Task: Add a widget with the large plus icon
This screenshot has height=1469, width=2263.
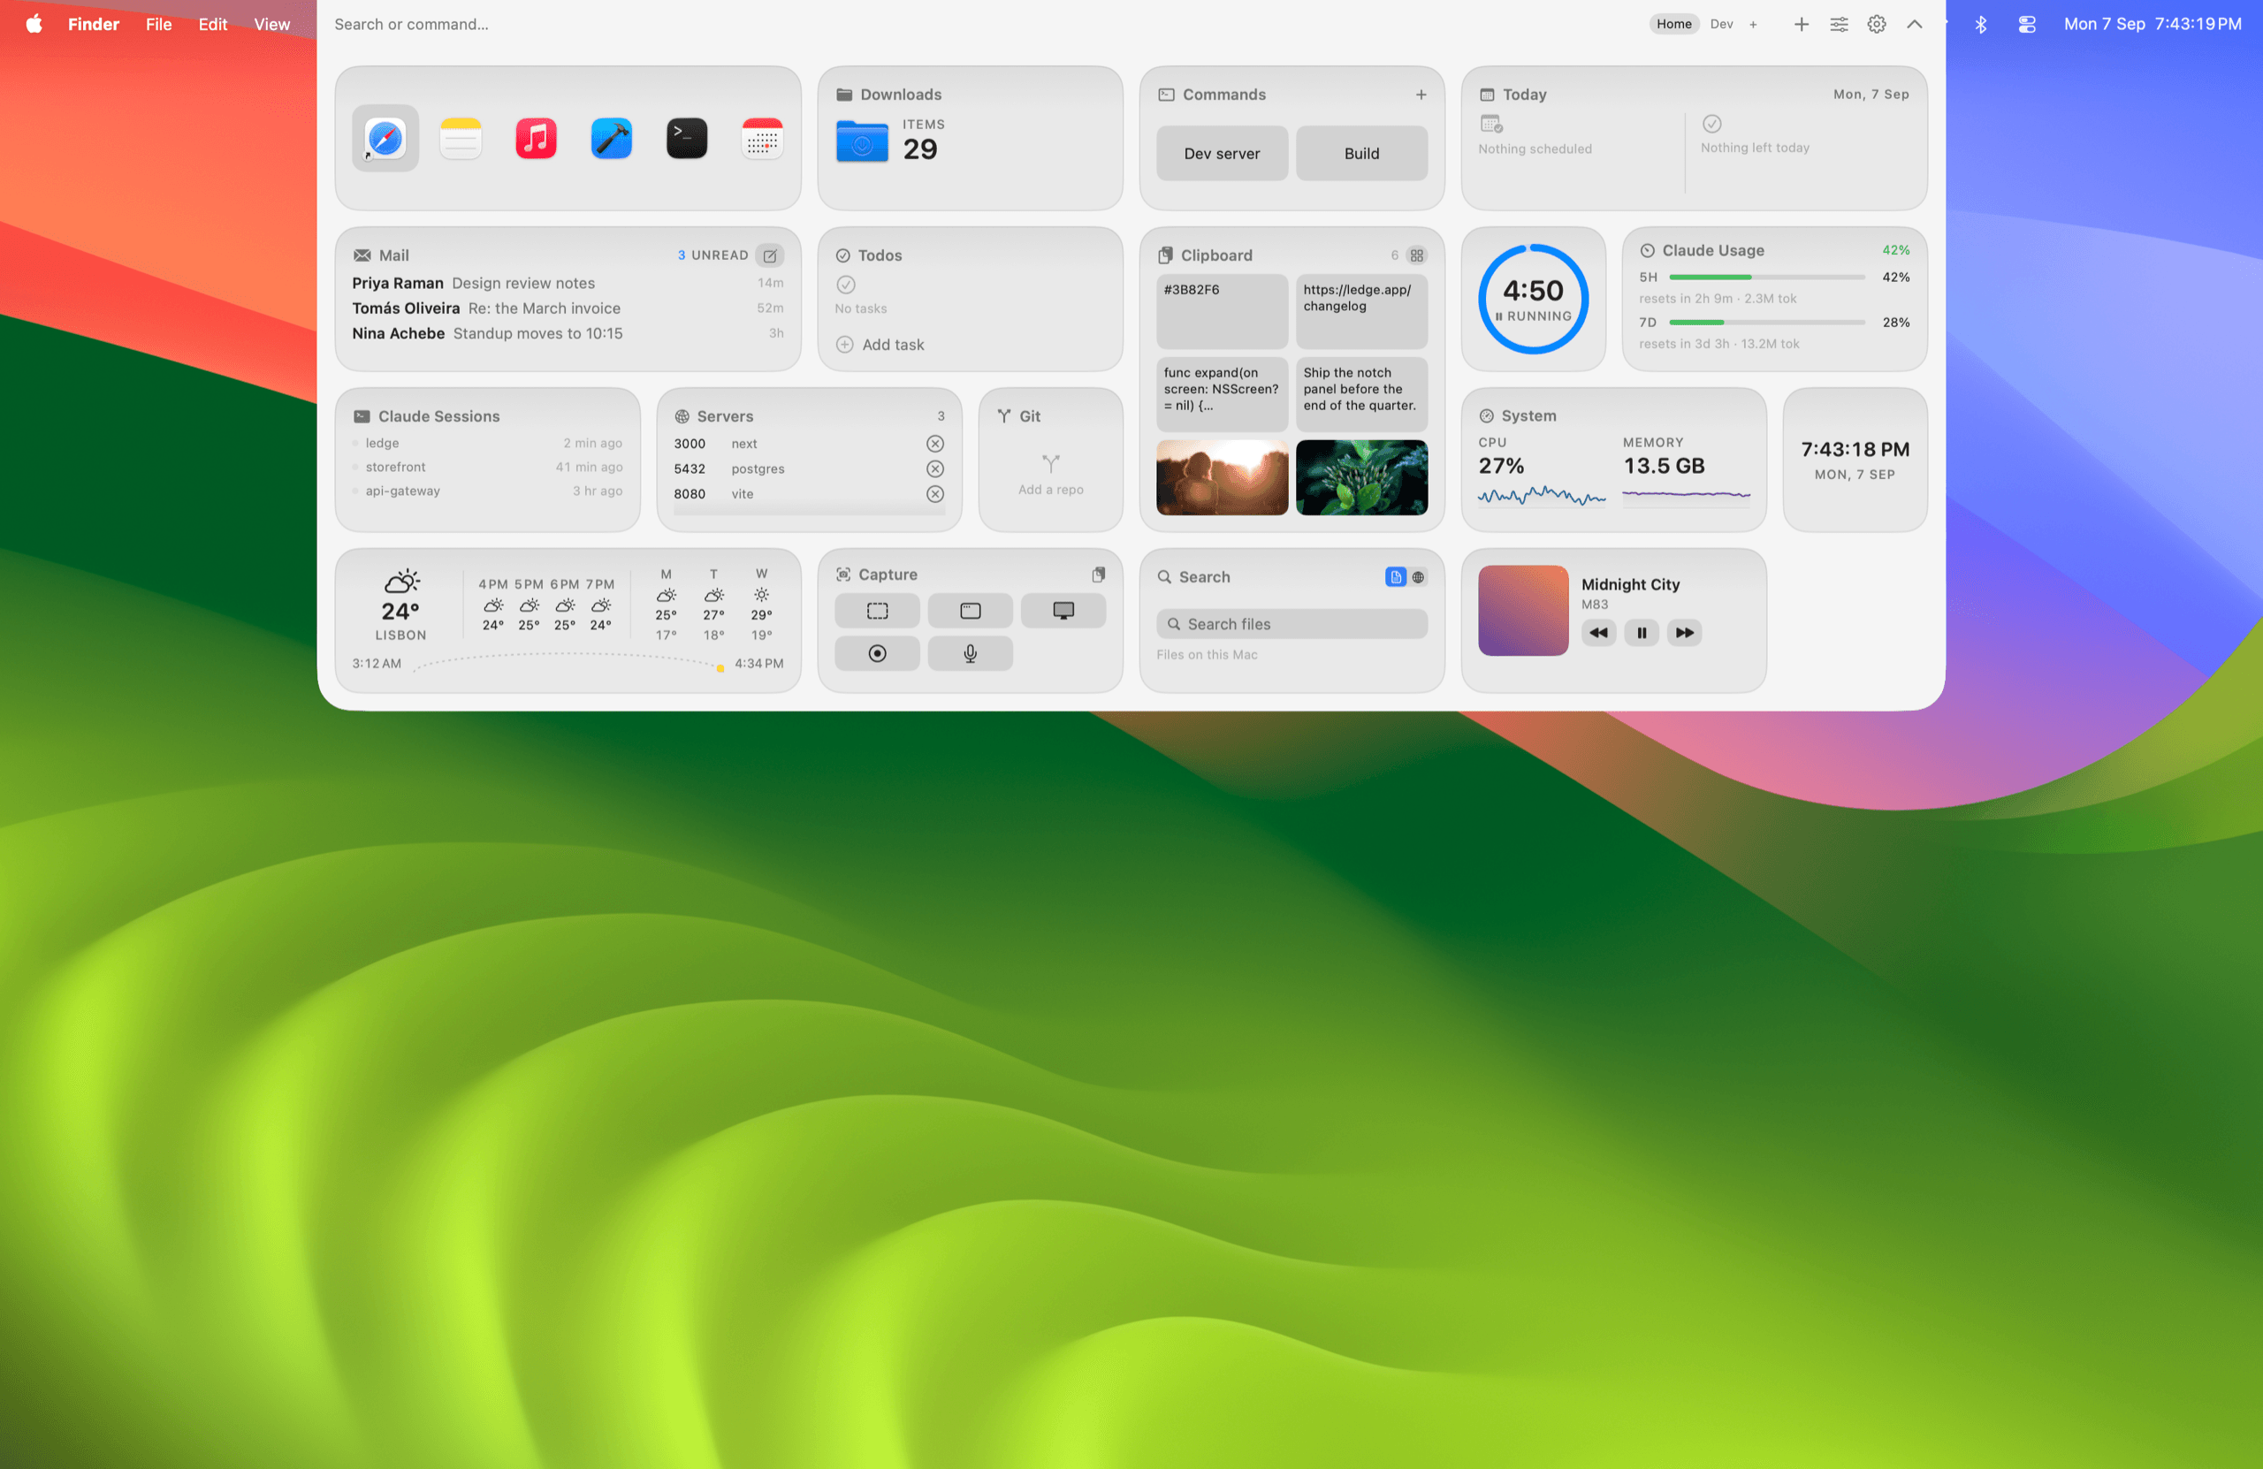Action: coord(1801,25)
